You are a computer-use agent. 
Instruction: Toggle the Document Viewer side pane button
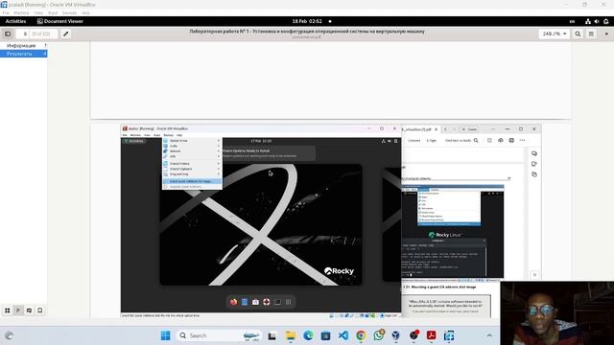8,34
